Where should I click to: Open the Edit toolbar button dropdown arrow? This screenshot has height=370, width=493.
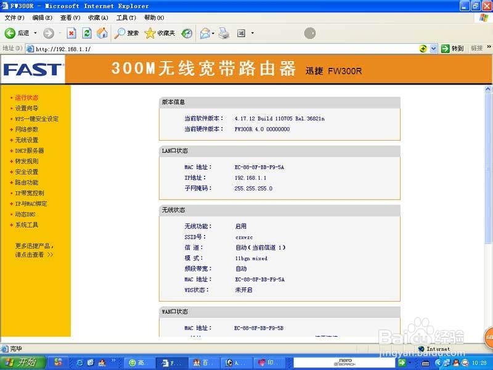pos(252,33)
